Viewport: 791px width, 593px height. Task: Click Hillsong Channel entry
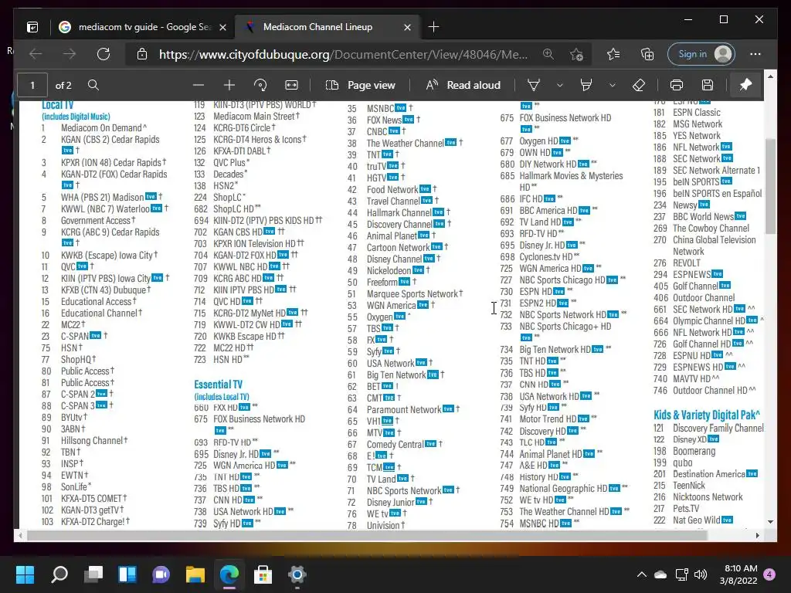point(84,441)
